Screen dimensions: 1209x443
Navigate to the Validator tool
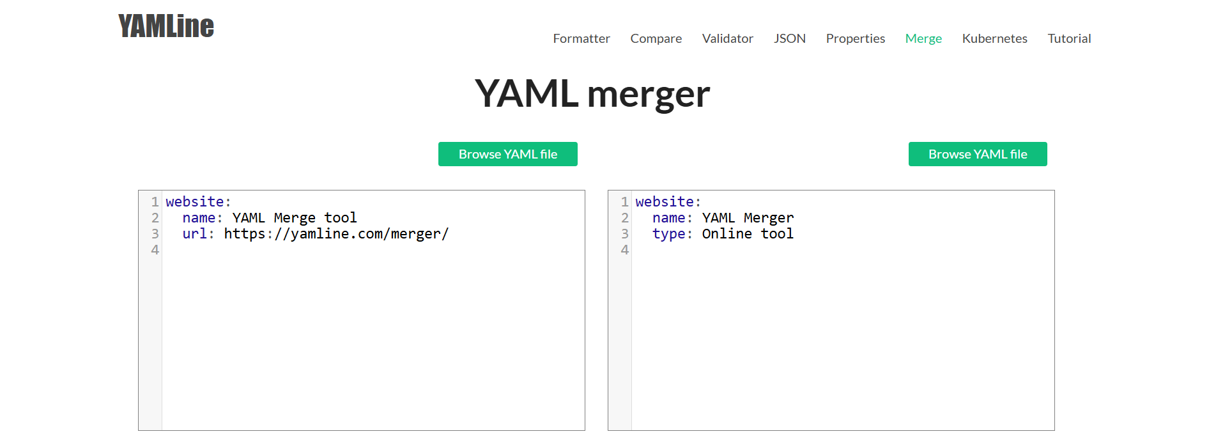click(x=727, y=38)
